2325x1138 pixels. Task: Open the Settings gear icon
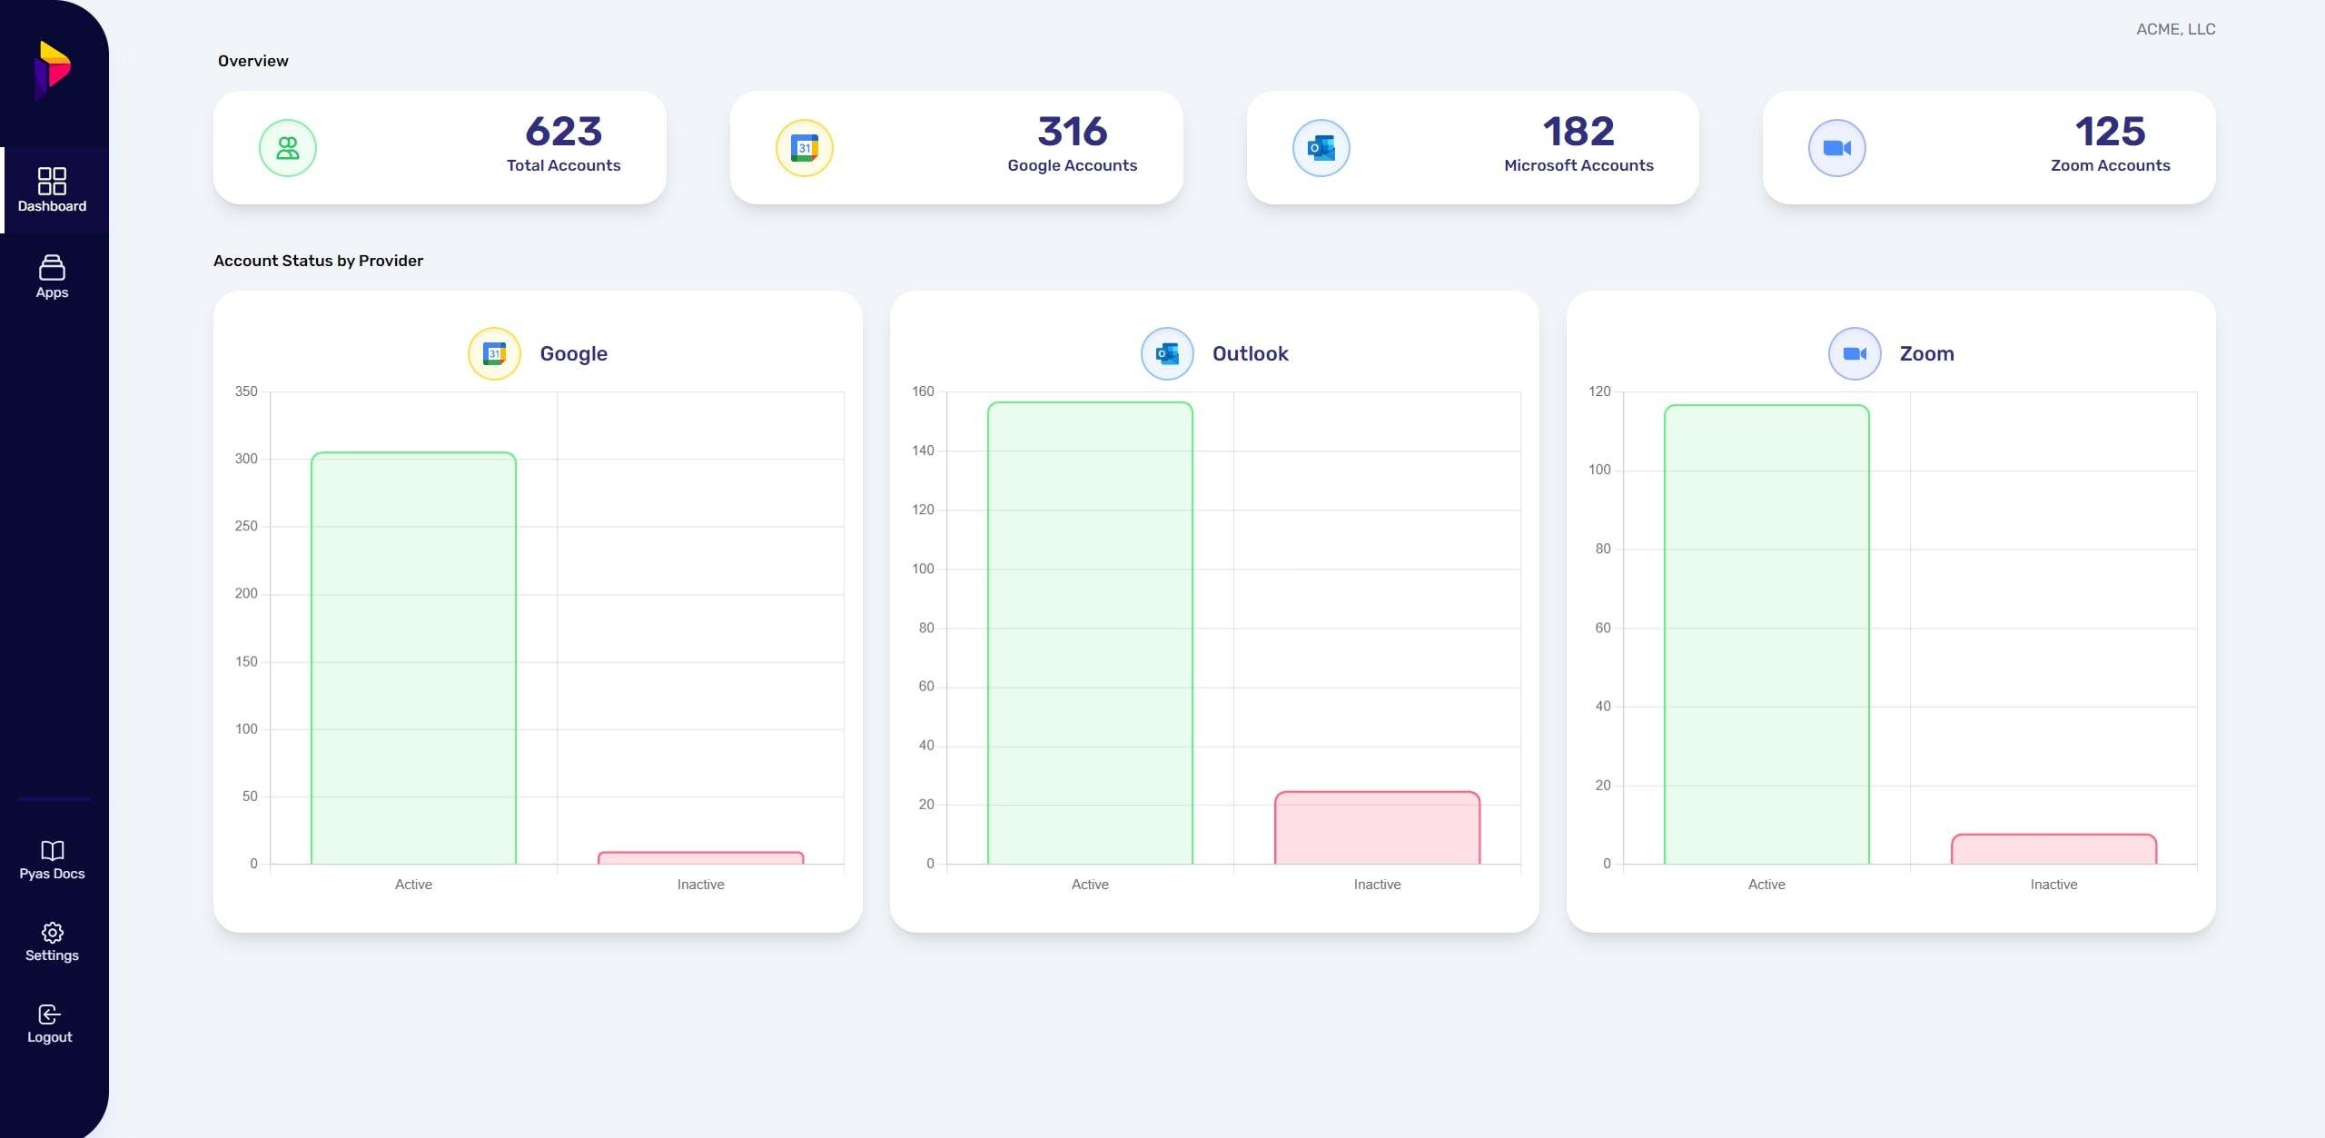point(52,933)
